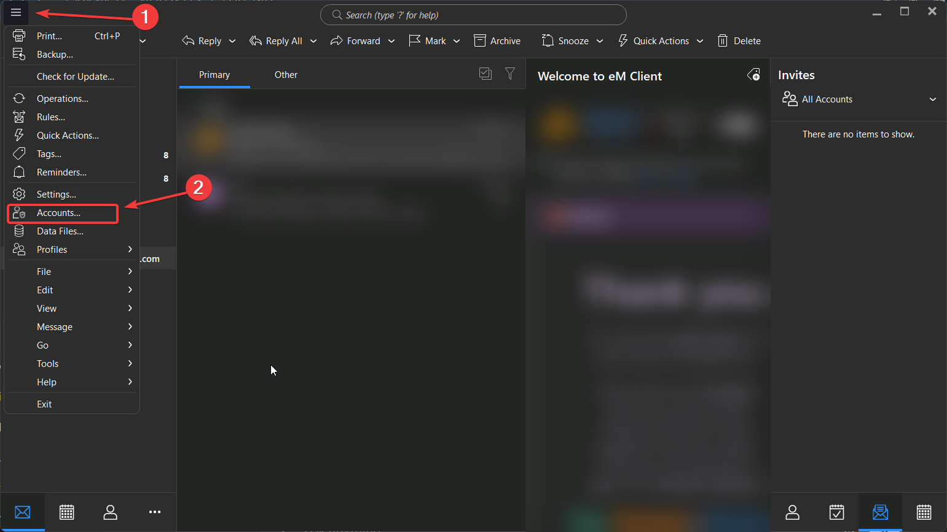The width and height of the screenshot is (947, 532).
Task: Click in the search field
Action: [473, 15]
